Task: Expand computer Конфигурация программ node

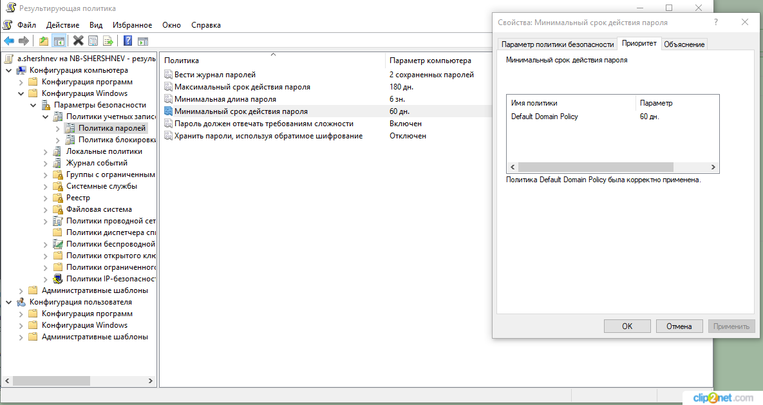Action: pyautogui.click(x=21, y=82)
